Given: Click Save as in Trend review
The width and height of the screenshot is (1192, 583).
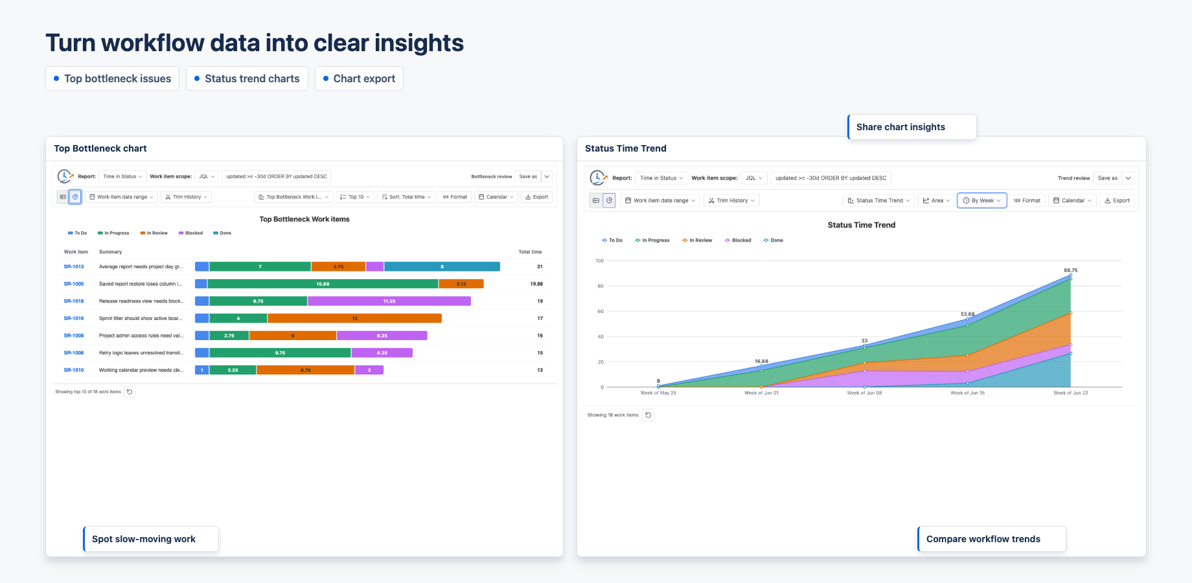Looking at the screenshot, I should (x=1108, y=178).
